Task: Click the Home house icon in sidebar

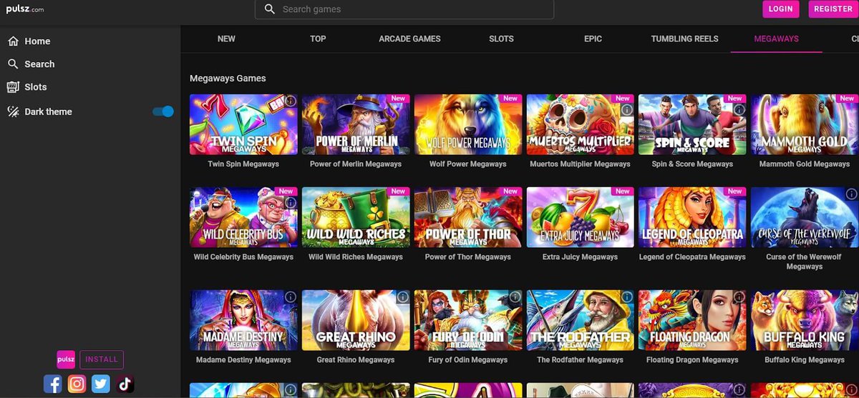Action: pyautogui.click(x=13, y=41)
